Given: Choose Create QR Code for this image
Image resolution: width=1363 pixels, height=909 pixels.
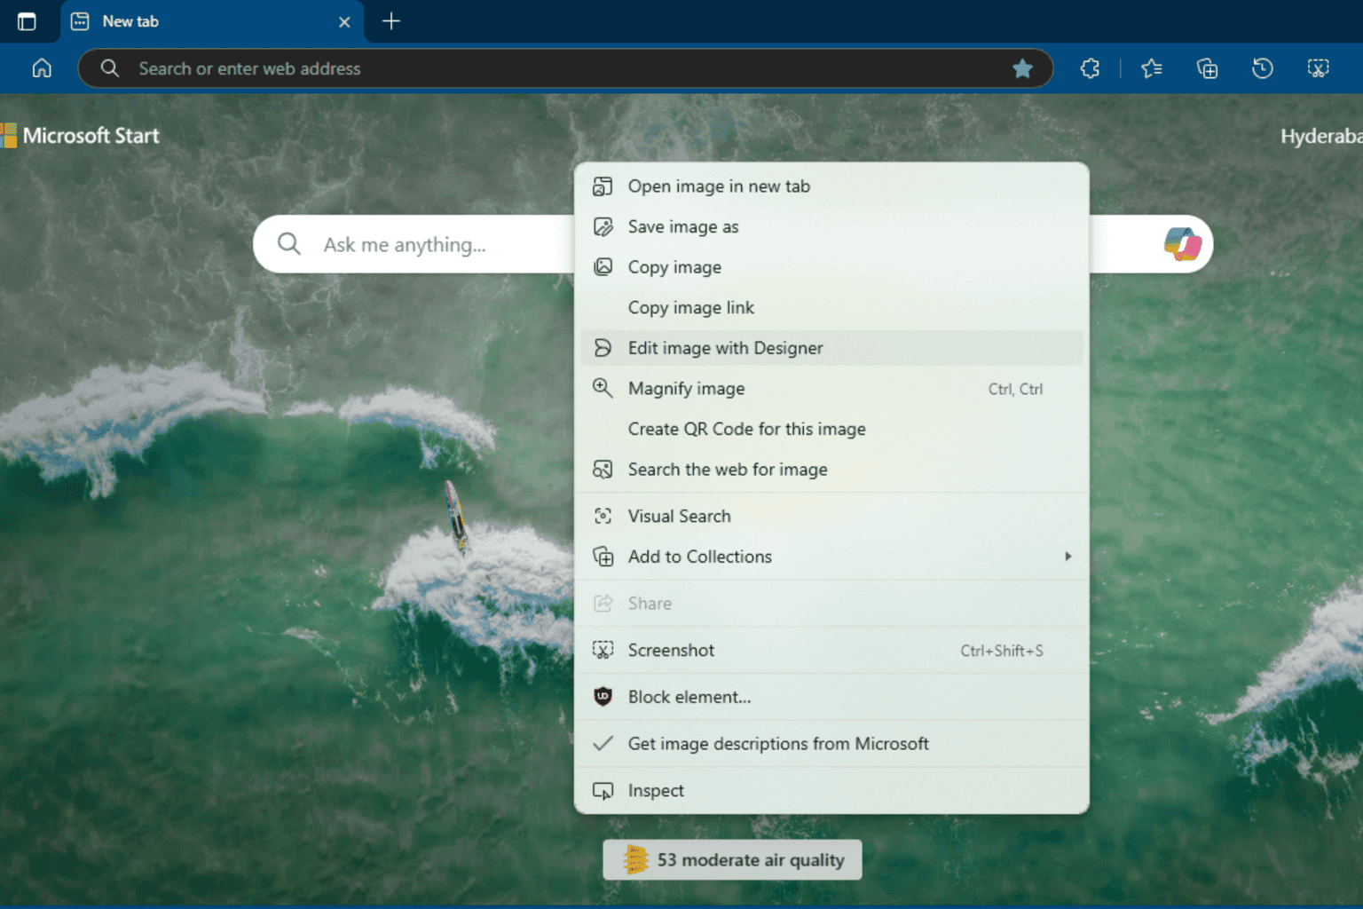Looking at the screenshot, I should tap(831, 429).
